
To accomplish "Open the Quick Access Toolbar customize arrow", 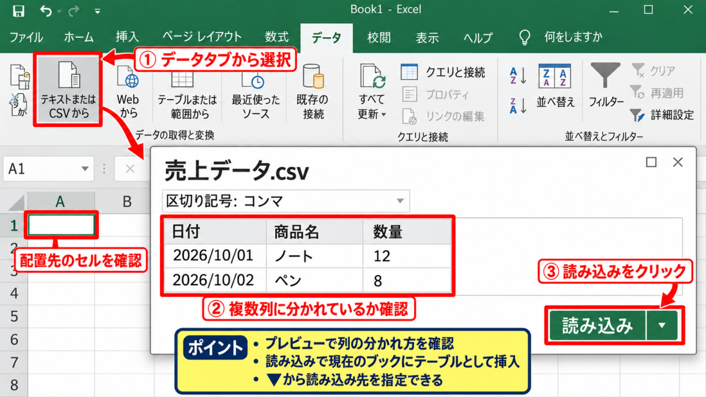I will coord(97,11).
